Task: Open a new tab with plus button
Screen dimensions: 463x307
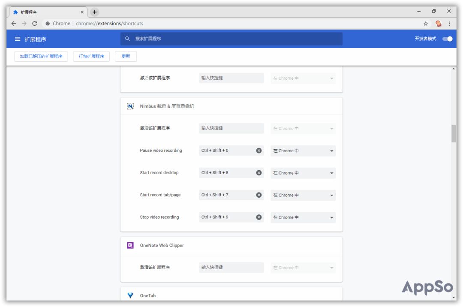Action: click(94, 12)
